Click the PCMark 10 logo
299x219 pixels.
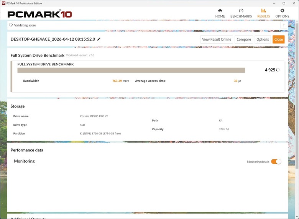pyautogui.click(x=39, y=14)
